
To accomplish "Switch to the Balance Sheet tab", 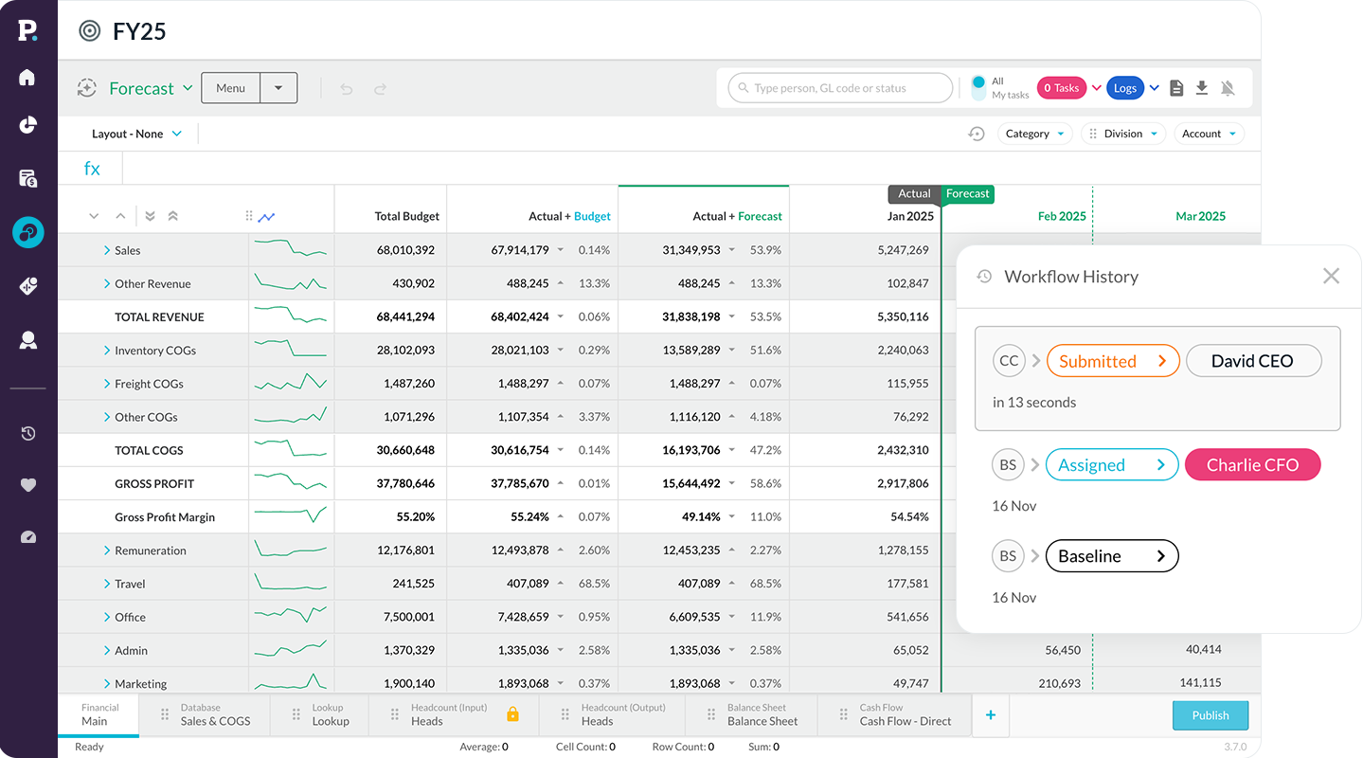I will 762,714.
